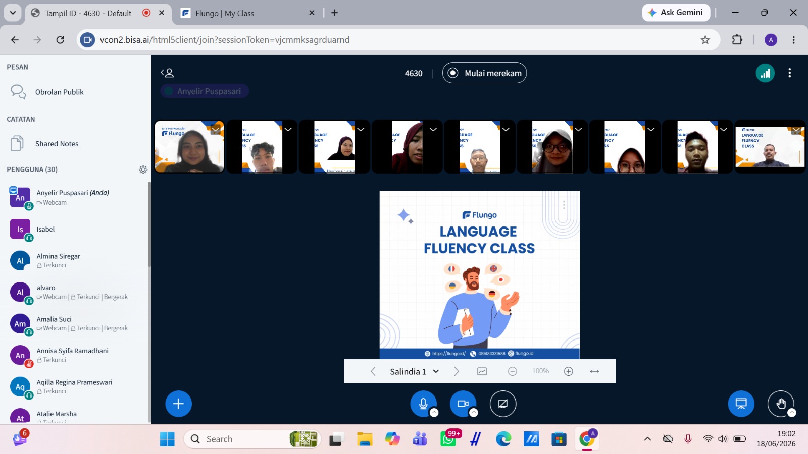Open audio device options arrow
Viewport: 808px width, 454px height.
click(434, 413)
